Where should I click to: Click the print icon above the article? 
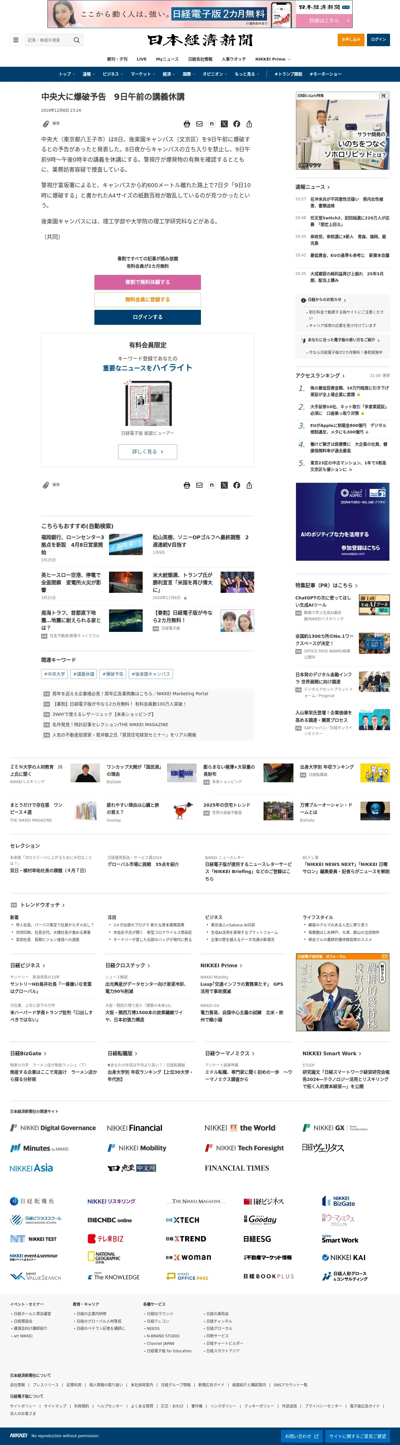click(x=187, y=124)
